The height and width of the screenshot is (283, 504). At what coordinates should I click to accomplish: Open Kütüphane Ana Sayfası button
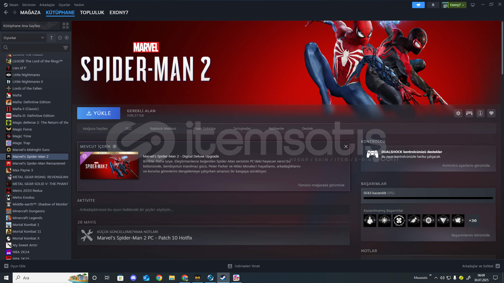(31, 26)
